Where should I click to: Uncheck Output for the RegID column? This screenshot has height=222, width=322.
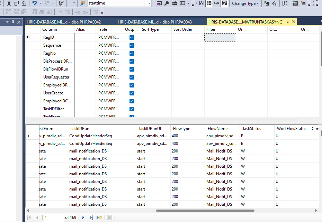click(x=132, y=37)
